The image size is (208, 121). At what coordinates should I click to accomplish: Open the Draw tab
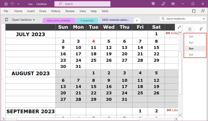(43, 11)
